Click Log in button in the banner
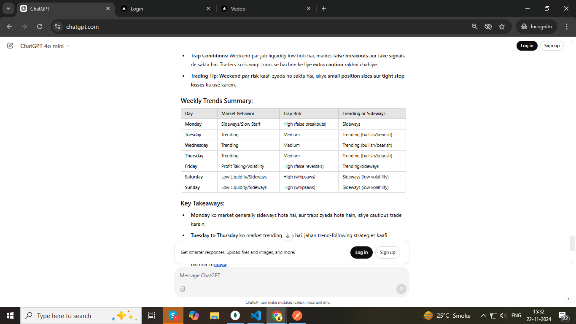 (x=361, y=252)
